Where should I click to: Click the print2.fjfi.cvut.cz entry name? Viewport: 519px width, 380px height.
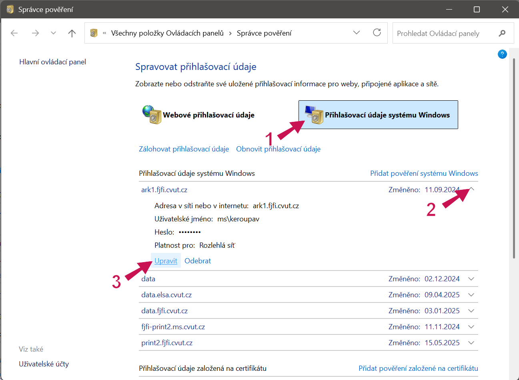(x=167, y=343)
